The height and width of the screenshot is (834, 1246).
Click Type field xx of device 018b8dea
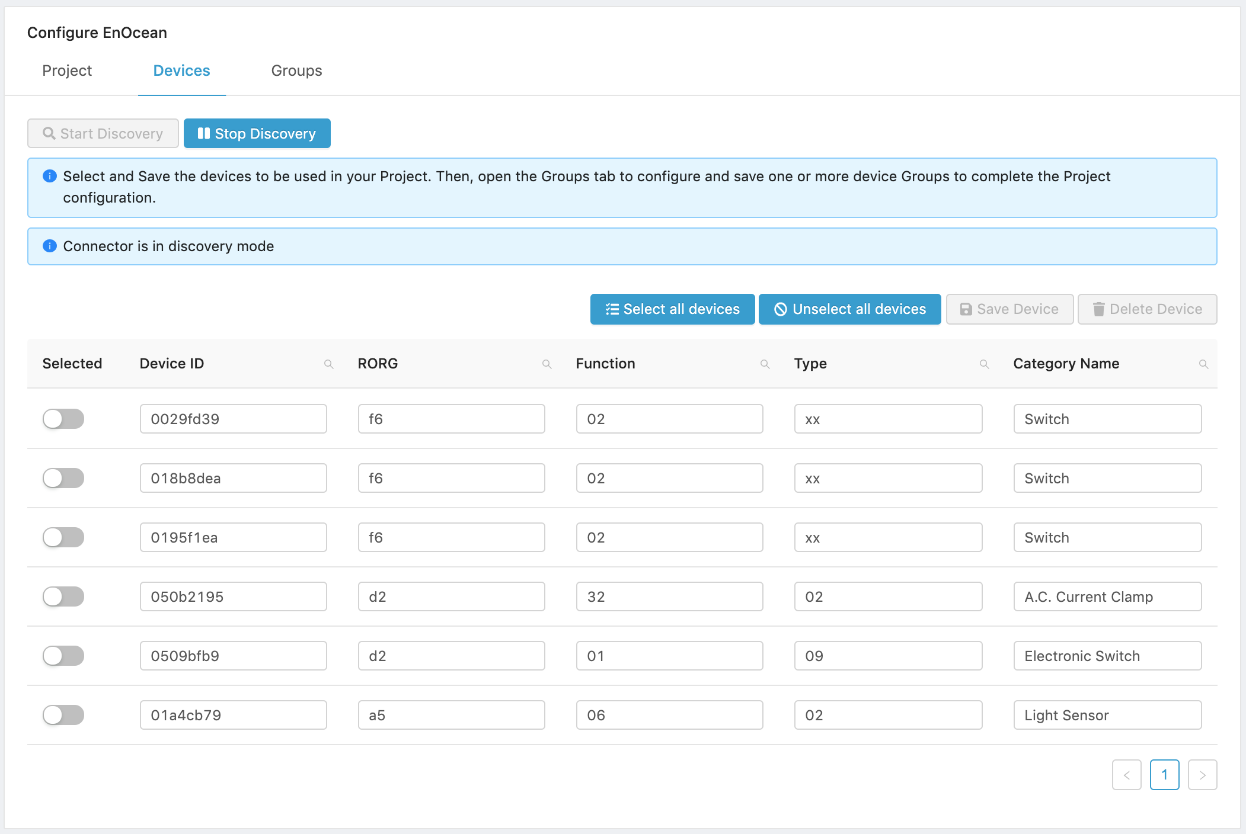889,478
